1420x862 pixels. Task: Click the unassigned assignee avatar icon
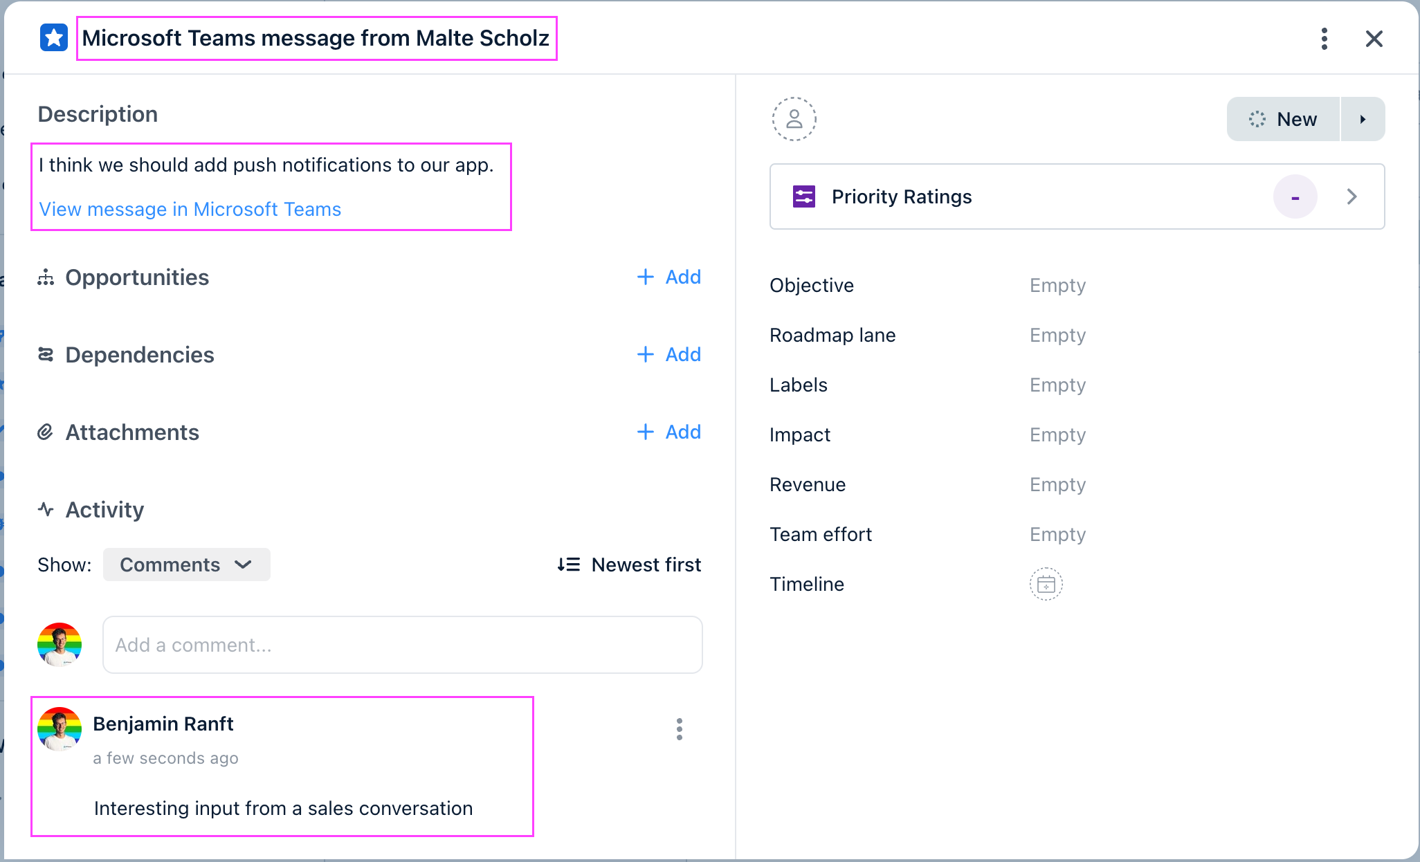(794, 119)
